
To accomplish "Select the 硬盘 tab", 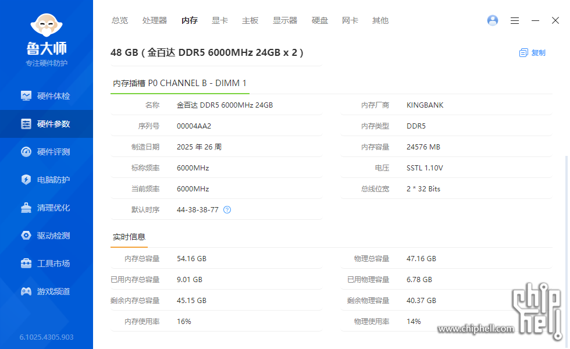I will pos(319,20).
